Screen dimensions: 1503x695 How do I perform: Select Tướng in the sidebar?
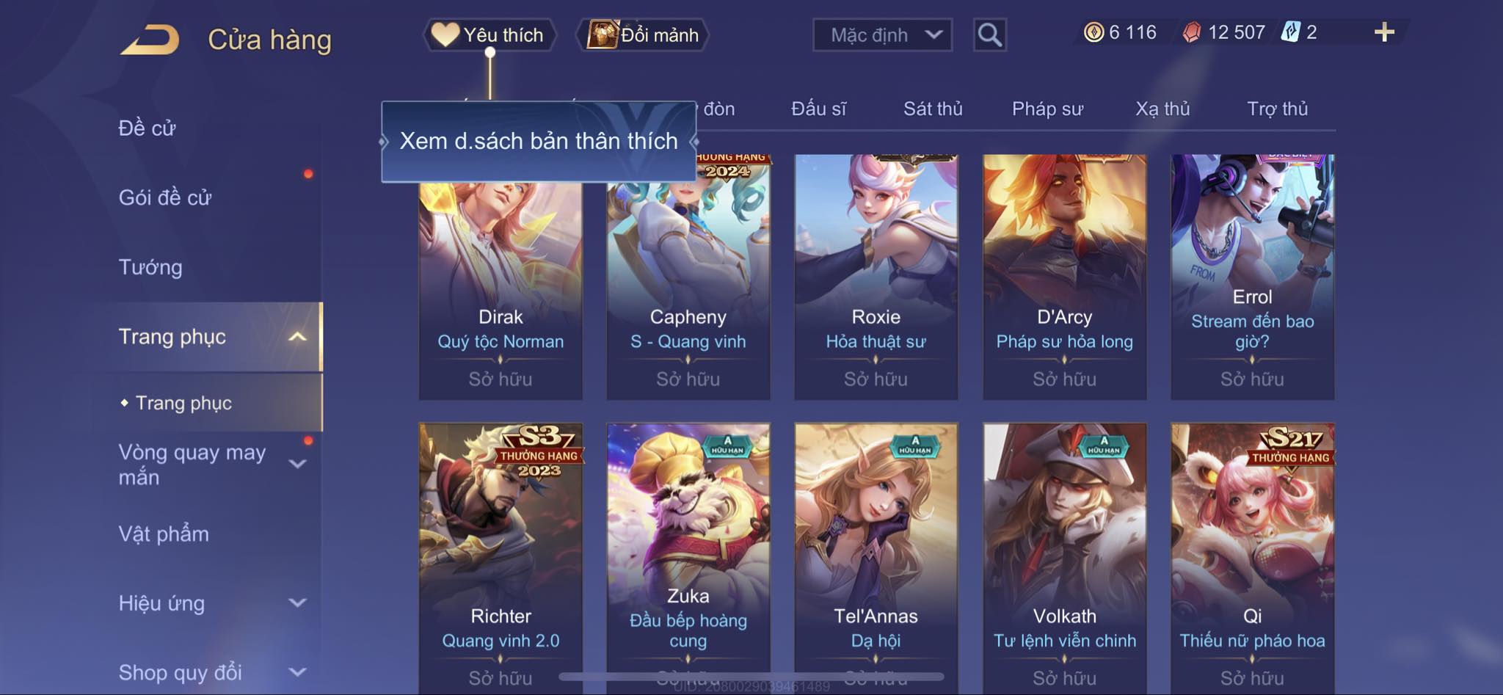[x=150, y=267]
